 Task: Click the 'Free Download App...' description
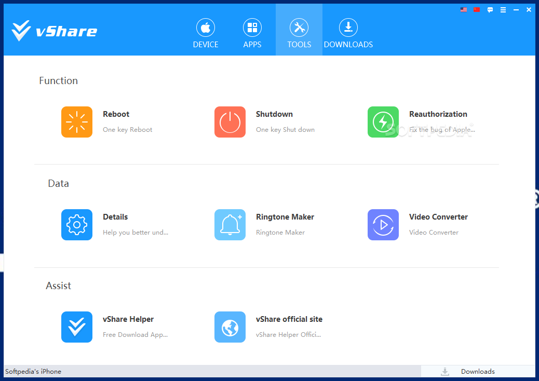[x=135, y=335]
